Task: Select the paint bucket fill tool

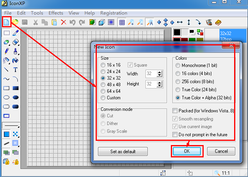Action: pos(15,60)
